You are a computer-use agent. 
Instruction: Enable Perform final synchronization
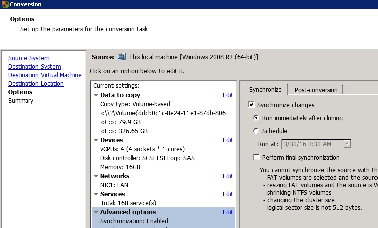(257, 158)
